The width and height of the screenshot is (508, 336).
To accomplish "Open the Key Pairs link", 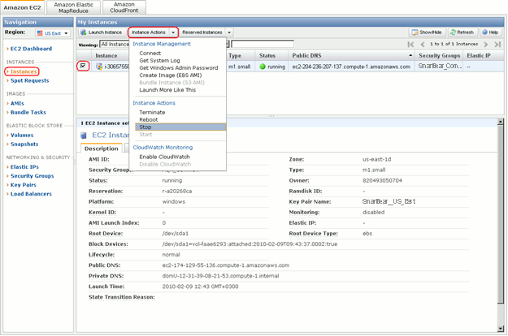I will [x=24, y=185].
